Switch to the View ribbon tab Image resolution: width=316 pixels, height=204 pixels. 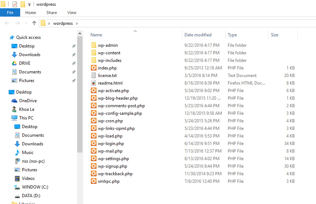click(72, 13)
